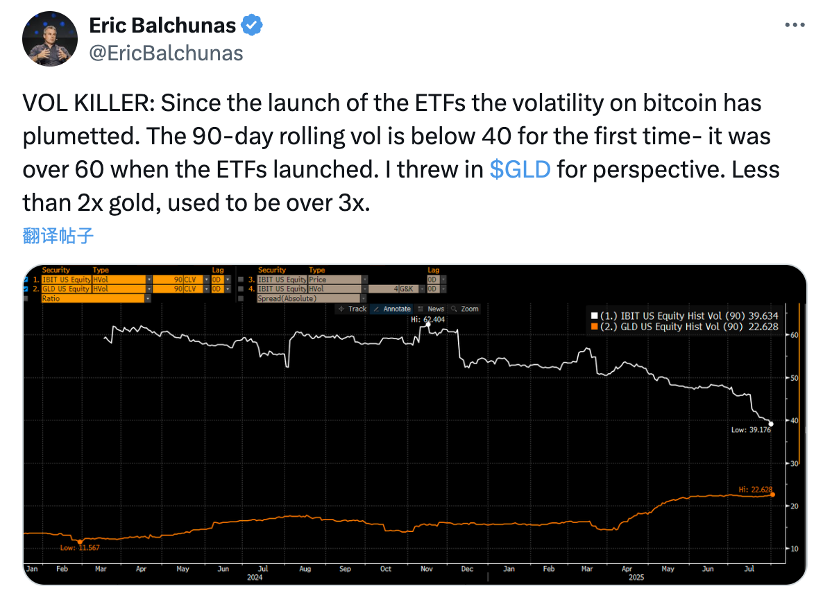Open the News panel icon
This screenshot has height=609, width=823.
click(x=431, y=309)
